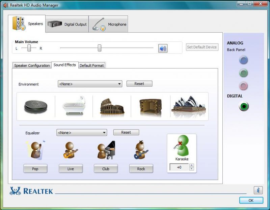Click the information icon near OK

tap(258, 190)
